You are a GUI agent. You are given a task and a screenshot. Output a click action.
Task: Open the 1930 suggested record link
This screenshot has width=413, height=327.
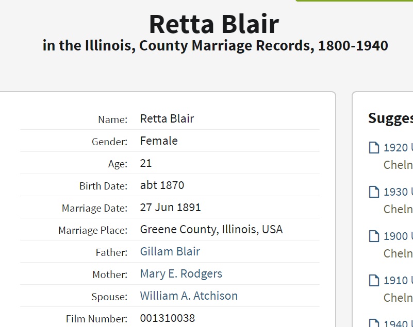pyautogui.click(x=398, y=193)
